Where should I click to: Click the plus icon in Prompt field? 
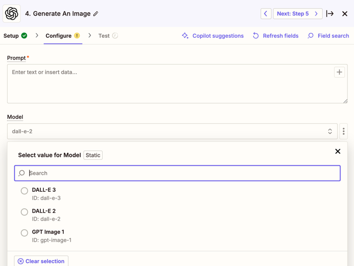339,72
